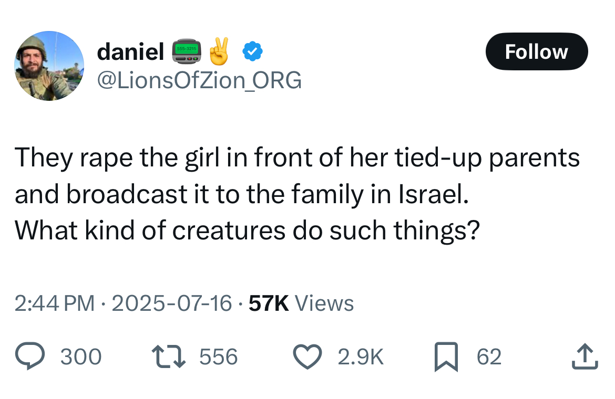Screen dimensions: 615x399
Task: Click the blue verified checkmark badge
Action: click(253, 51)
